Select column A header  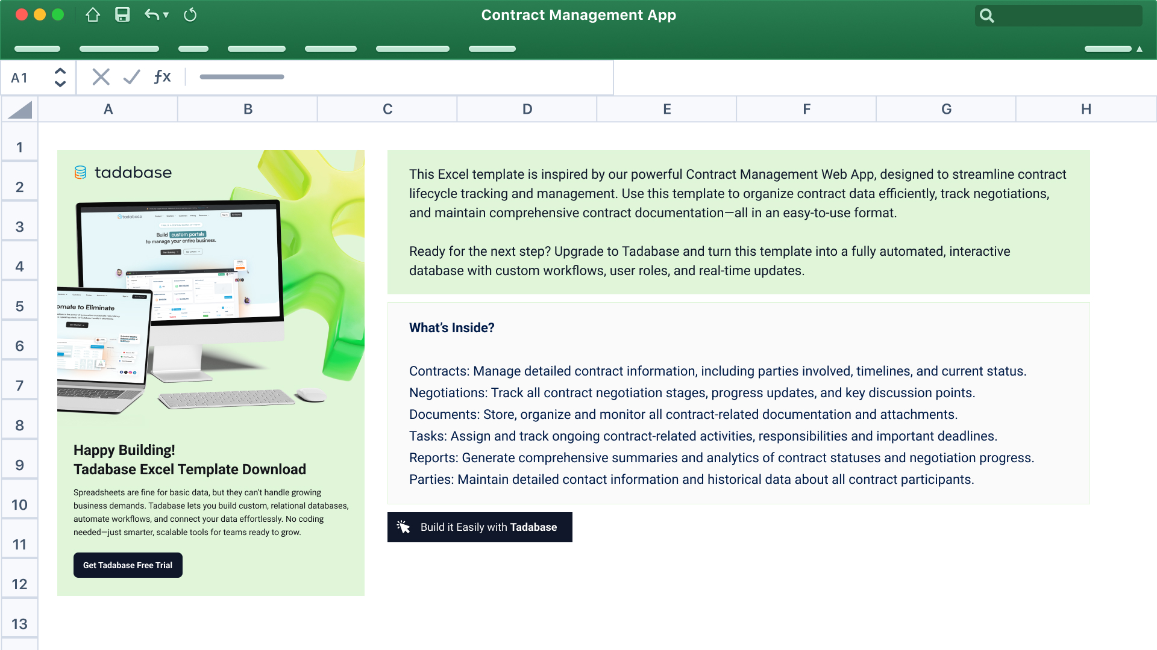[x=108, y=110]
